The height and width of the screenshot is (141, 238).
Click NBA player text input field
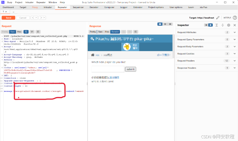tap(108, 69)
